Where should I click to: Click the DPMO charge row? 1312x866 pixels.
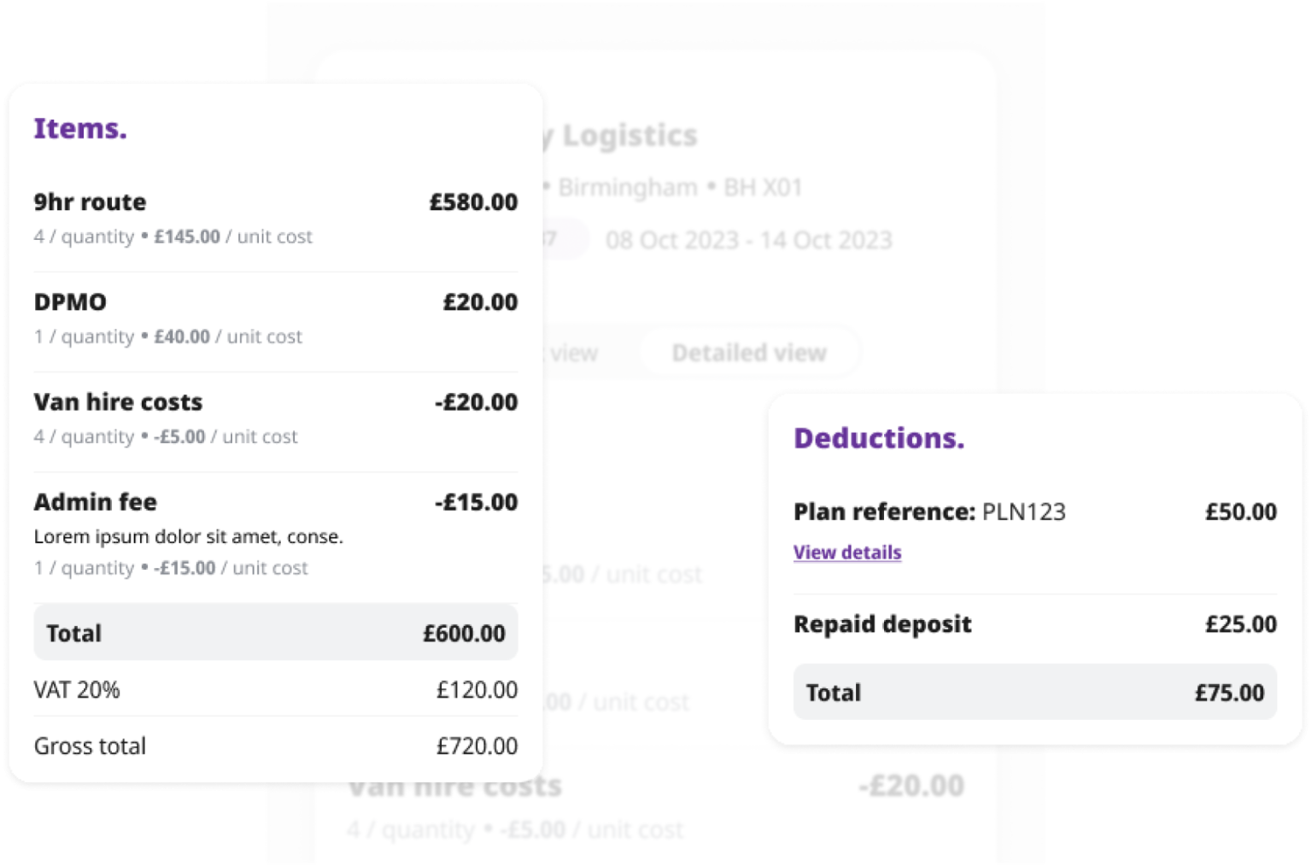point(70,302)
